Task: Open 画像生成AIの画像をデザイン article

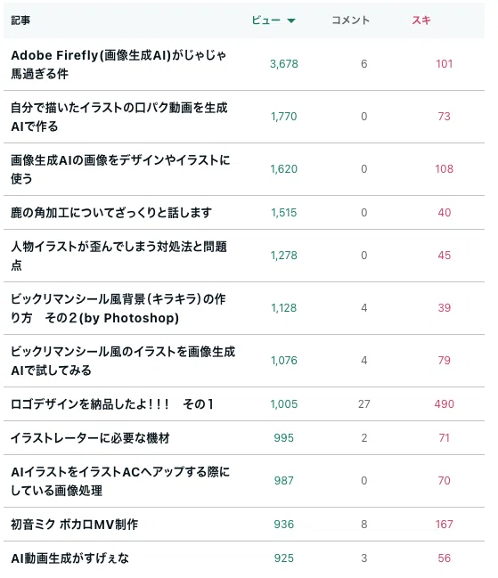Action: (x=120, y=169)
